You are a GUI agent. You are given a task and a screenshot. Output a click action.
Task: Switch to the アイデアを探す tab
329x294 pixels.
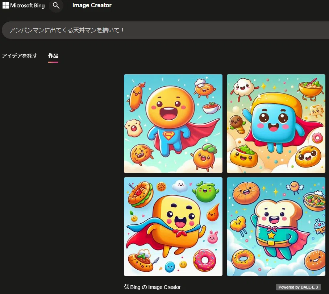(20, 56)
